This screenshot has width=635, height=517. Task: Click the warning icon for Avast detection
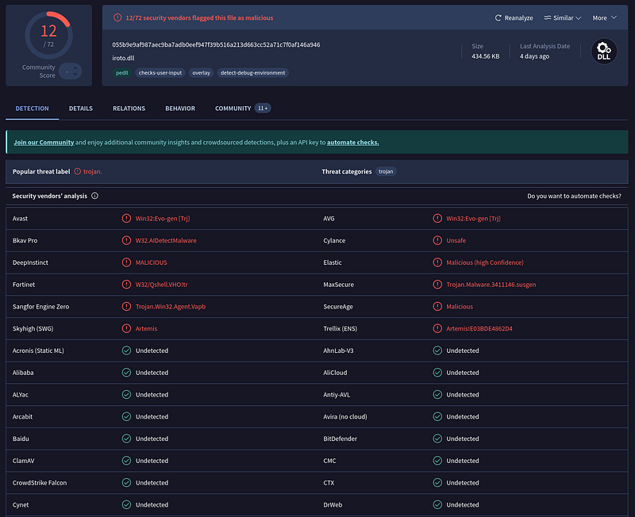[126, 218]
